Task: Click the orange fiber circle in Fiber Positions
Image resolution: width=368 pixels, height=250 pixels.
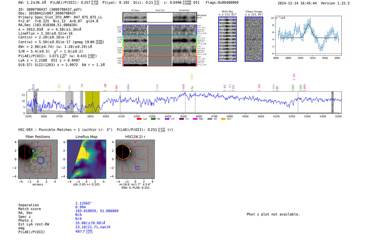Action: (34, 161)
